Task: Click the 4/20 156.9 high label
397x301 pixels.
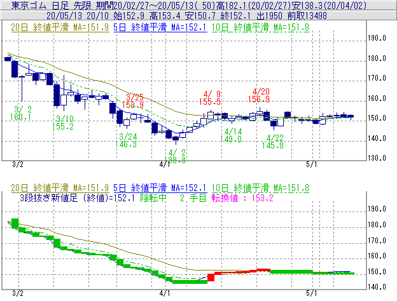Action: [x=259, y=95]
